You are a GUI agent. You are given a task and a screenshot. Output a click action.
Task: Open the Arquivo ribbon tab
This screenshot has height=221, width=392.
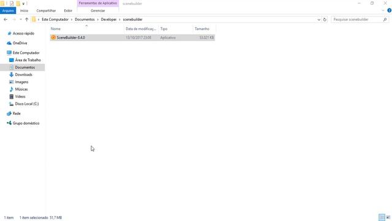[8, 10]
